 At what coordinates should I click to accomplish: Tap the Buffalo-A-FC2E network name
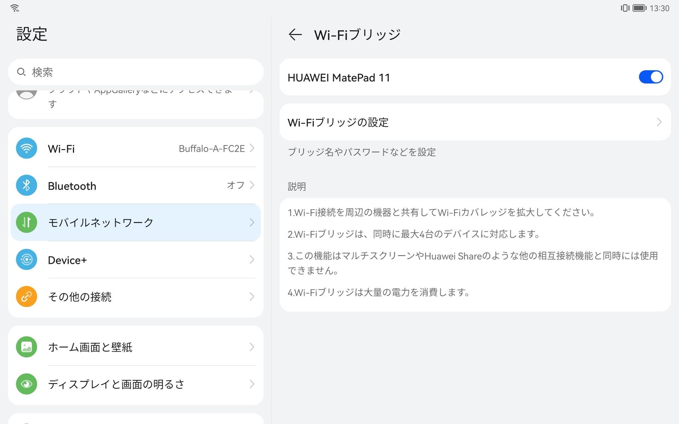[211, 149]
